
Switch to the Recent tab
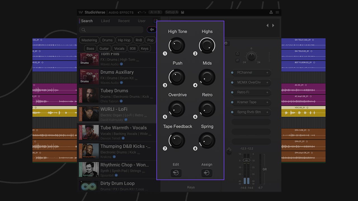pos(124,21)
